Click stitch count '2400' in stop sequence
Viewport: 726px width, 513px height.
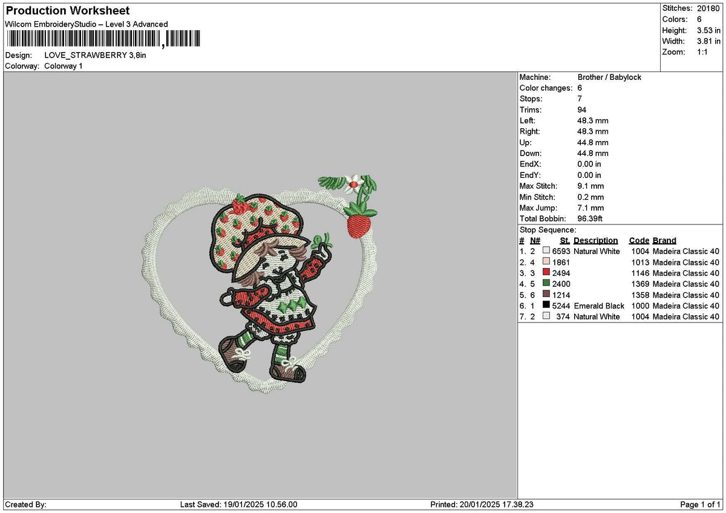coord(561,284)
